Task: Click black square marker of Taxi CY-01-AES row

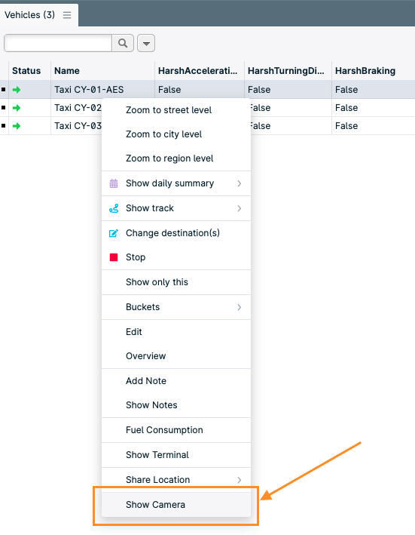Action: [4, 89]
